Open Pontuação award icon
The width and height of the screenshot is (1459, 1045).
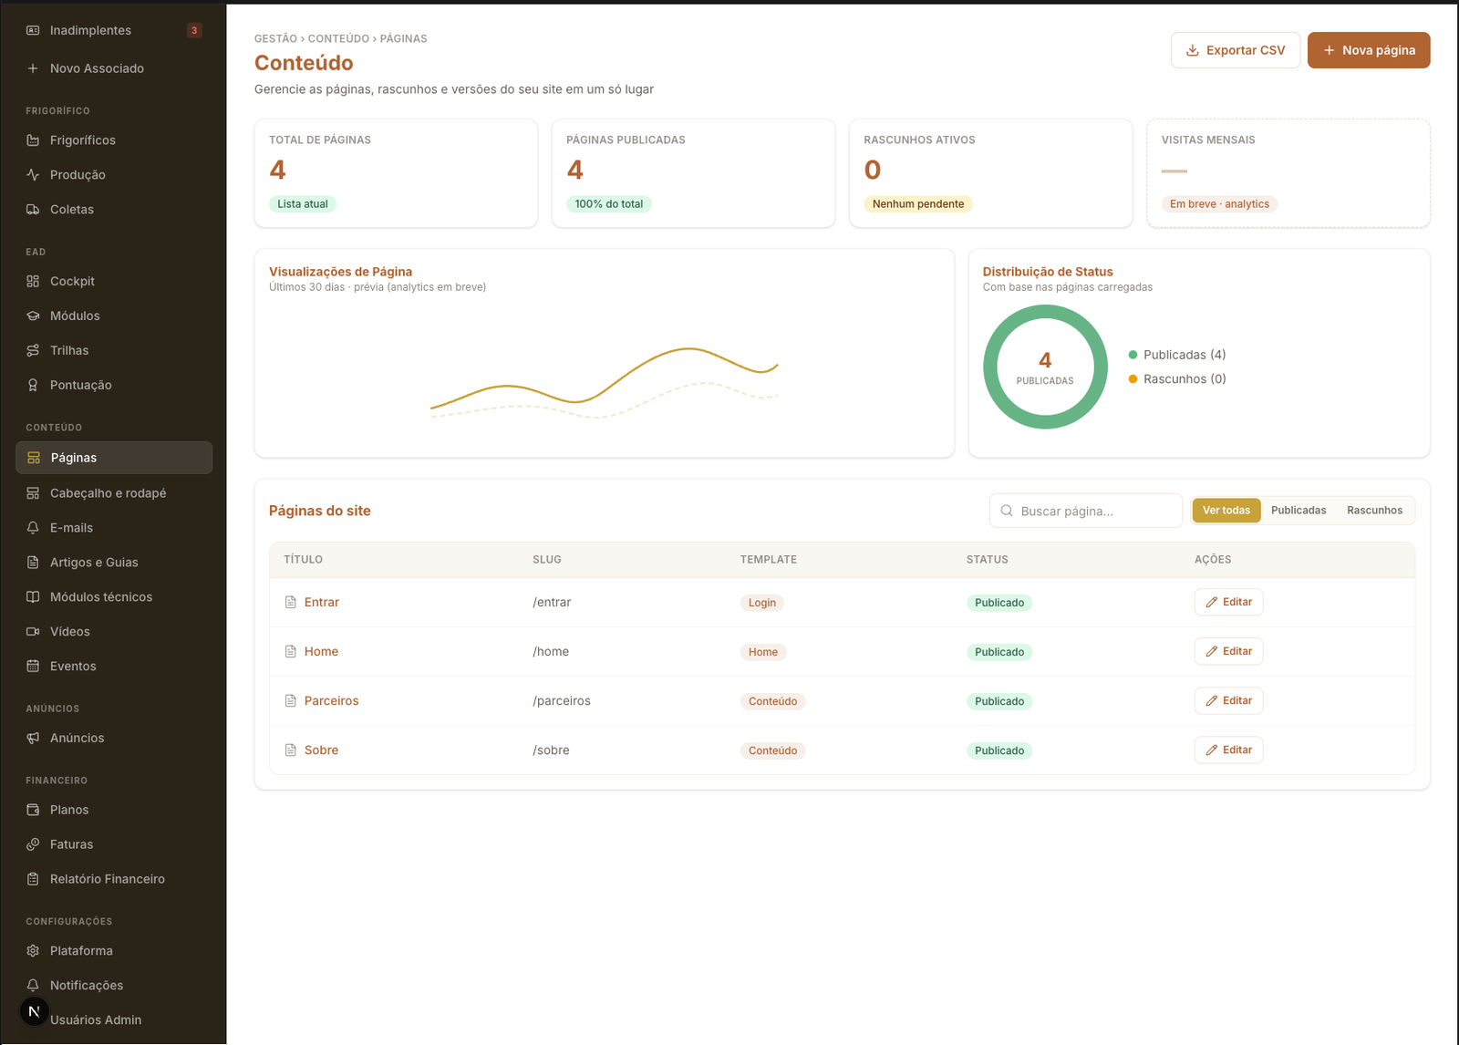click(x=33, y=386)
